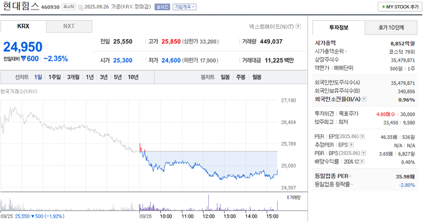
Task: Open help icon beside 배당수익률 2024.12
Action: coord(362,162)
